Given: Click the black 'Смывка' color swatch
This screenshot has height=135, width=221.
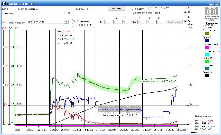Looking at the screenshot, I should [207, 75].
